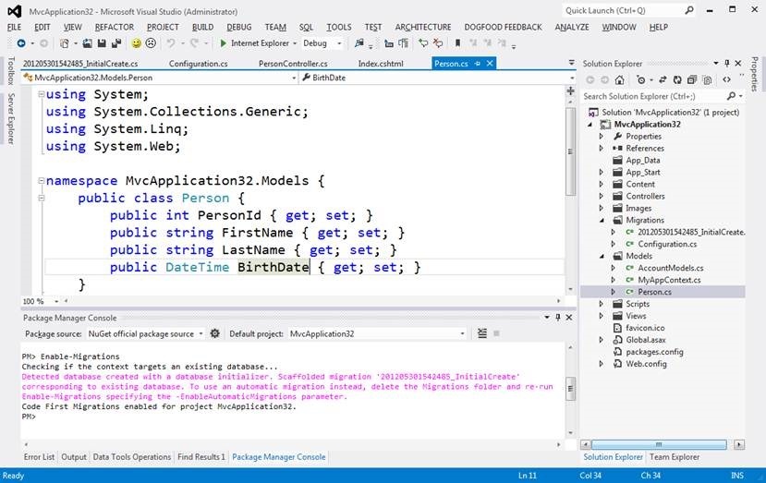Click the Solution Explorer horizontal scrollbar thumb
The image size is (766, 483).
point(659,444)
